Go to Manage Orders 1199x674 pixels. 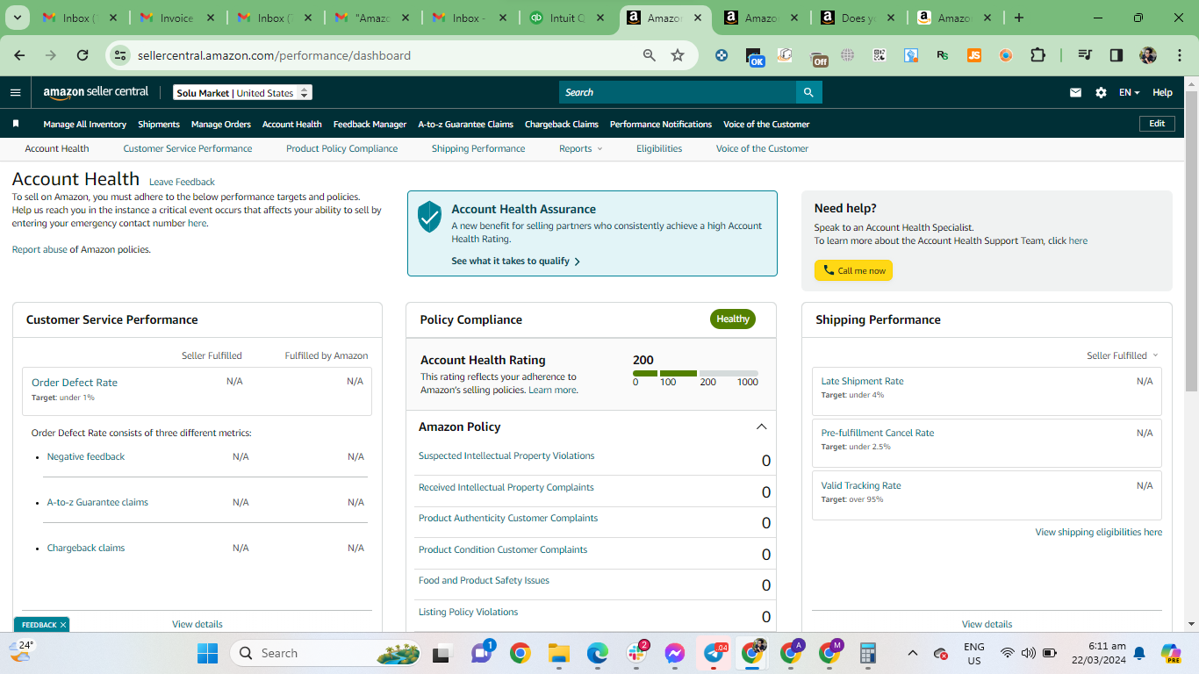(221, 124)
